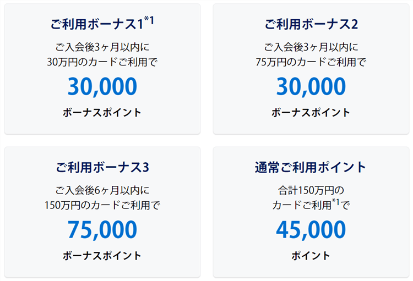This screenshot has height=281, width=413.
Task: Click the ご利用ボーナス2 card heading
Action: pos(311,25)
